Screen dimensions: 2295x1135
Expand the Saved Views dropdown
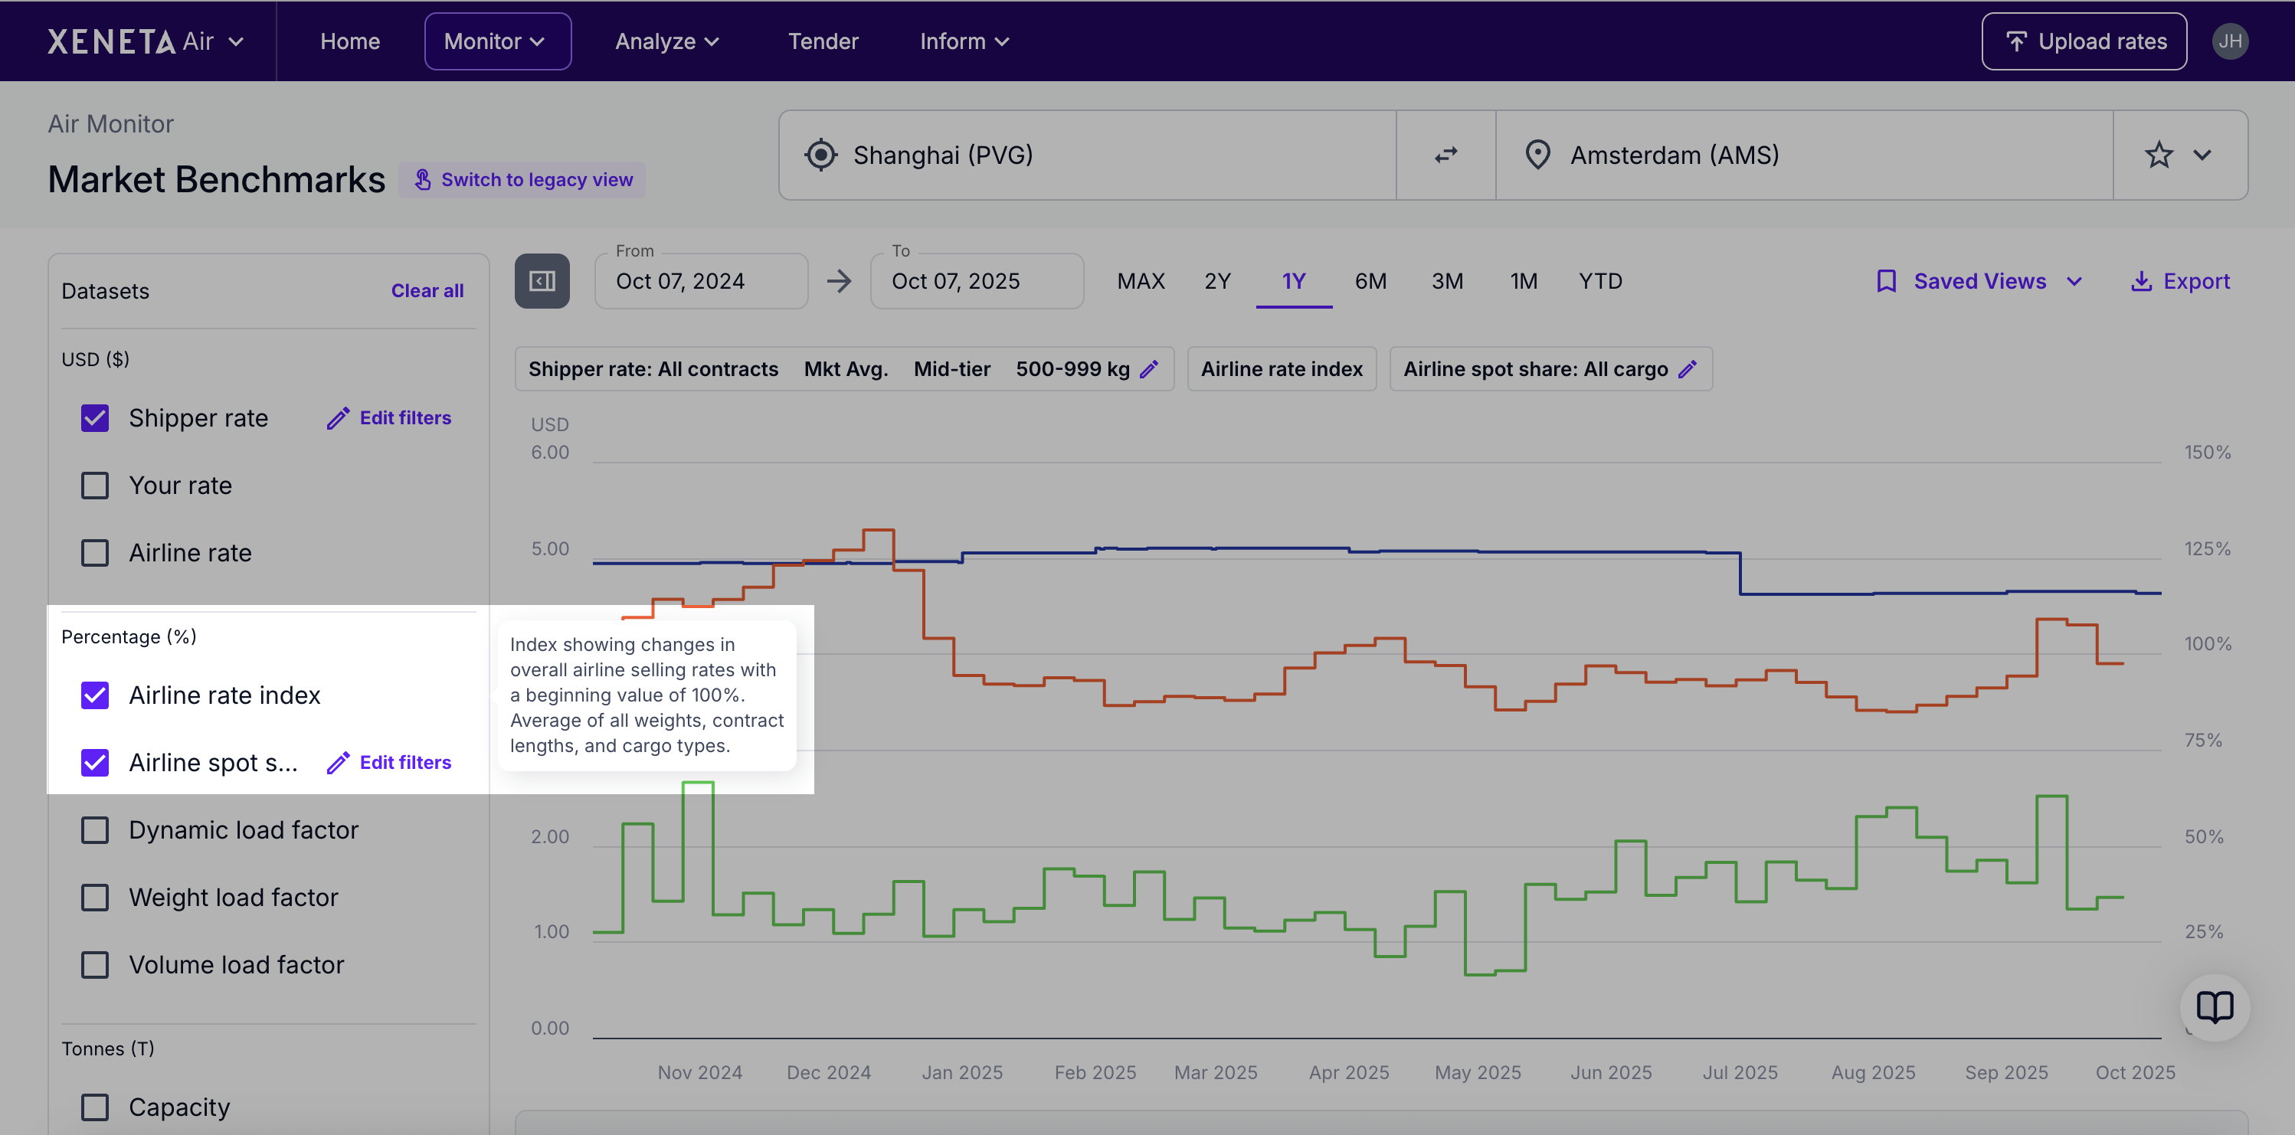point(1979,282)
